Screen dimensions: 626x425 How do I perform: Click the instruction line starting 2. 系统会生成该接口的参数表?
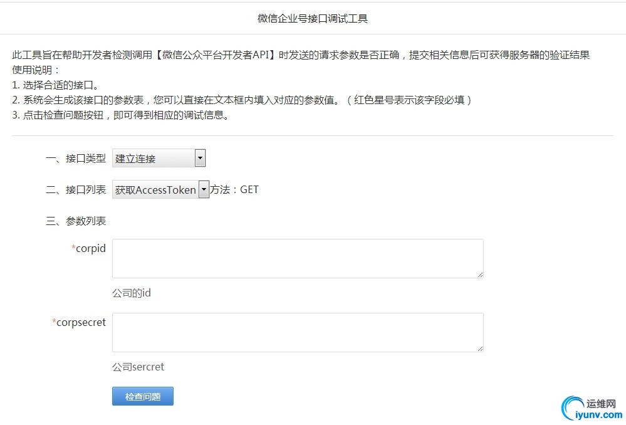point(242,100)
